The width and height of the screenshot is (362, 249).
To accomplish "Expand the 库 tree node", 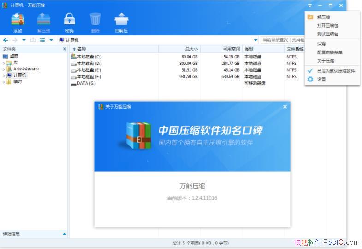I will [4, 63].
